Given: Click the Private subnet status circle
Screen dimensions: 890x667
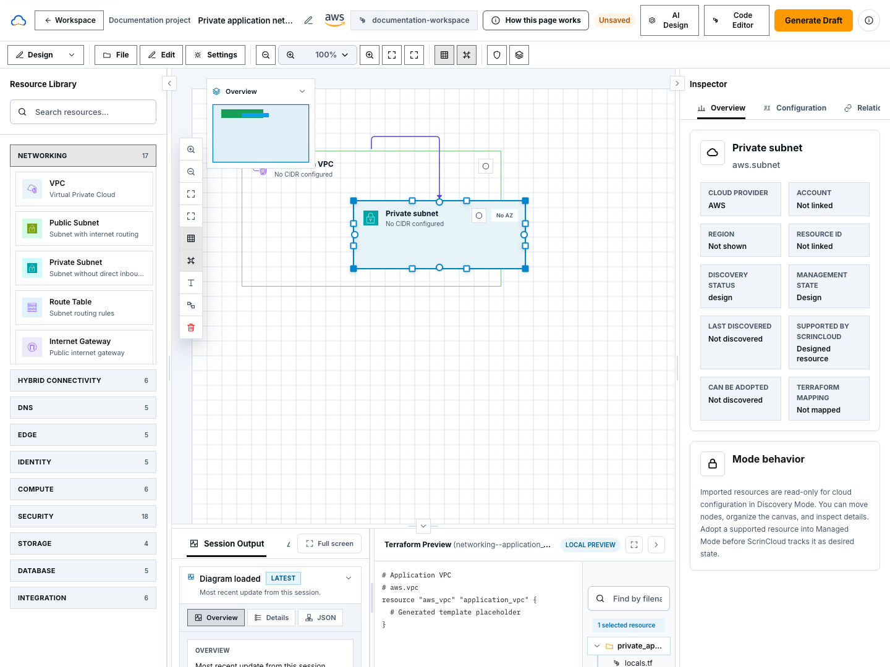Looking at the screenshot, I should (x=479, y=216).
